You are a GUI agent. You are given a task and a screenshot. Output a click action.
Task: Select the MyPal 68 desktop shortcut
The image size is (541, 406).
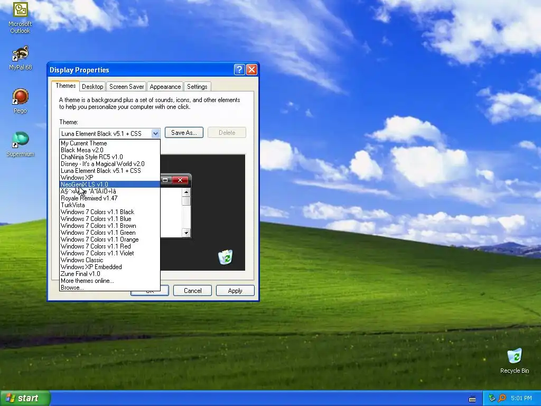[20, 58]
